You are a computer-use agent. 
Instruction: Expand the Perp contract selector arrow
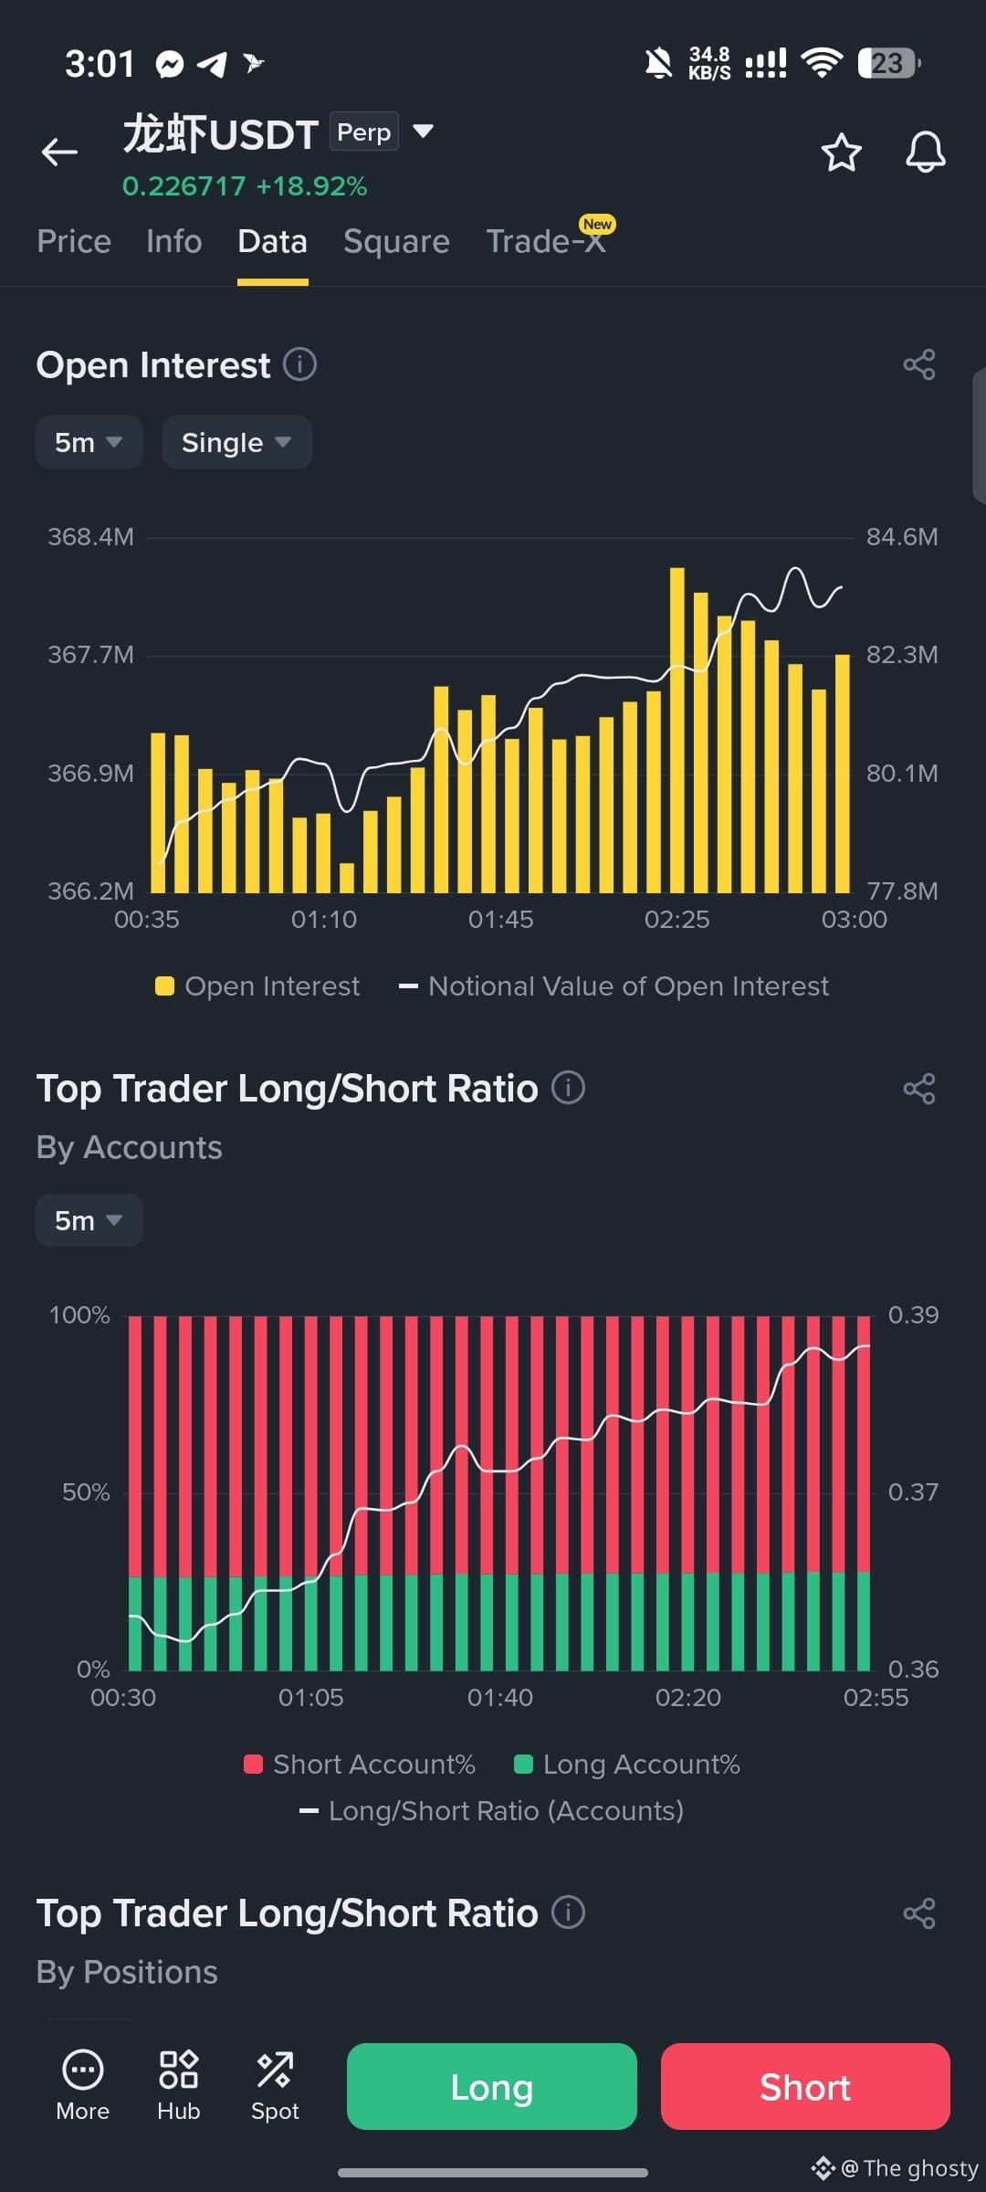pos(423,132)
